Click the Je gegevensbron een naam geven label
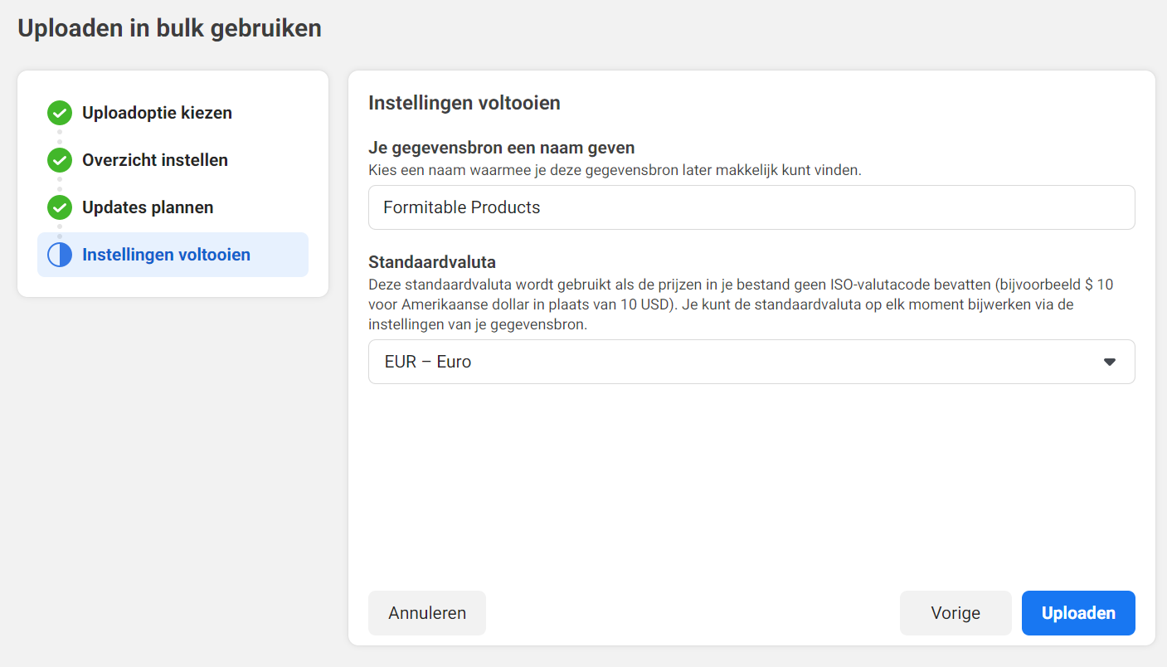The height and width of the screenshot is (667, 1167). 502,148
